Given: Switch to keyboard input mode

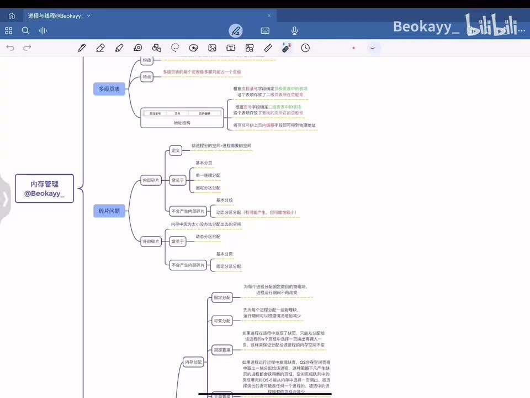Looking at the screenshot, I should [265, 31].
